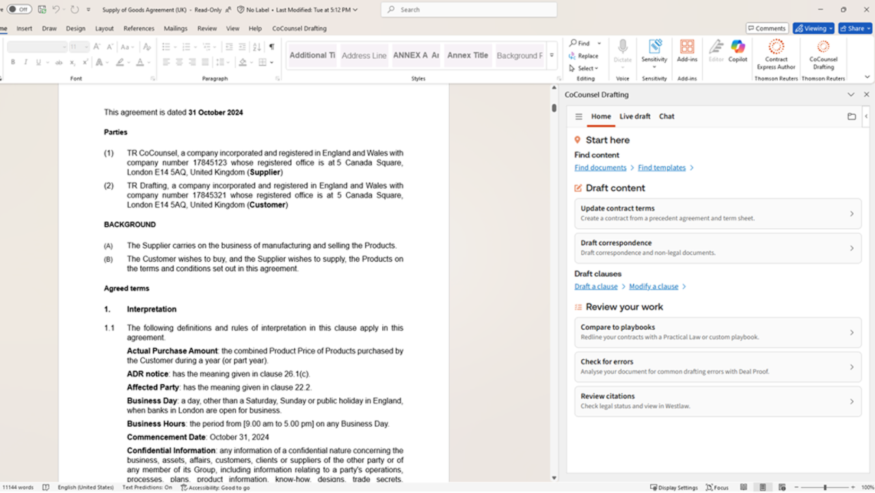Click the Show/Hide paragraph marks icon
Image resolution: width=875 pixels, height=493 pixels.
pos(271,47)
